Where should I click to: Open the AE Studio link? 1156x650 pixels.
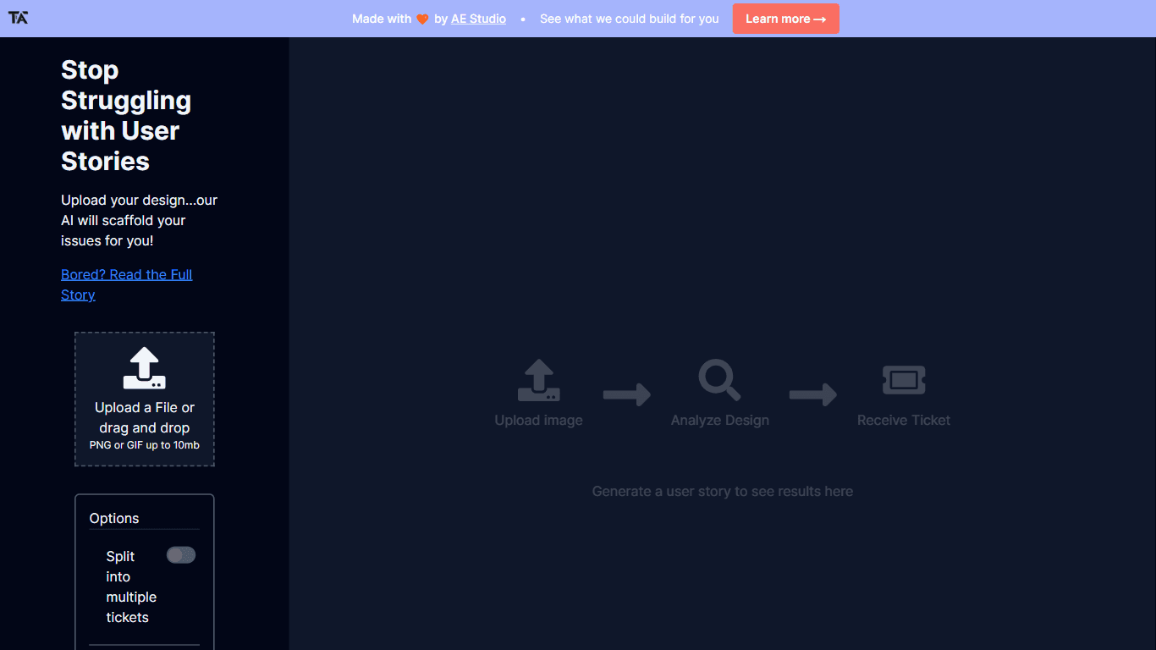pos(478,19)
